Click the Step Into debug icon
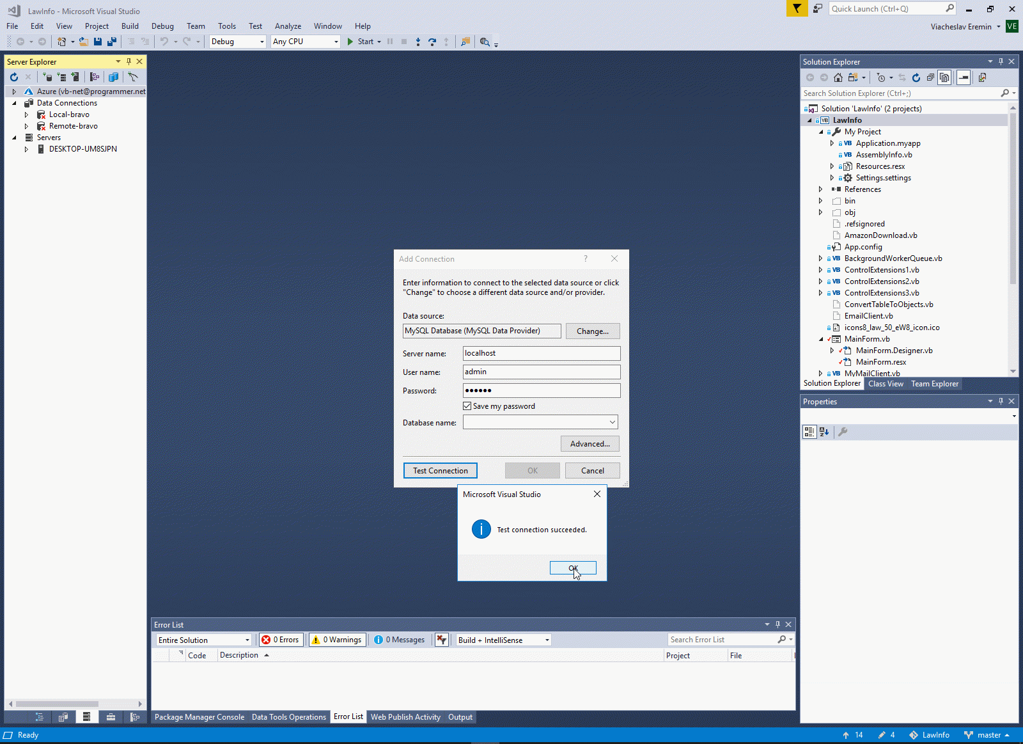The image size is (1023, 744). coord(418,42)
